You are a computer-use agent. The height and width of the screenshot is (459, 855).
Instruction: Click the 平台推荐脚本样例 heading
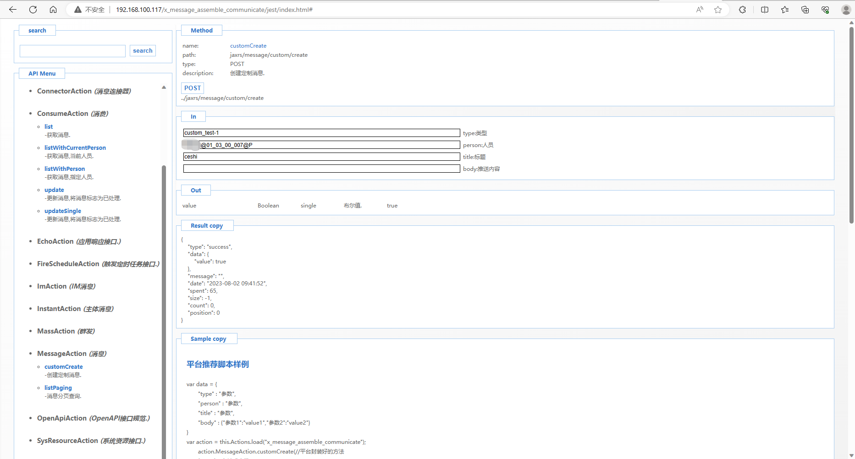tap(218, 364)
